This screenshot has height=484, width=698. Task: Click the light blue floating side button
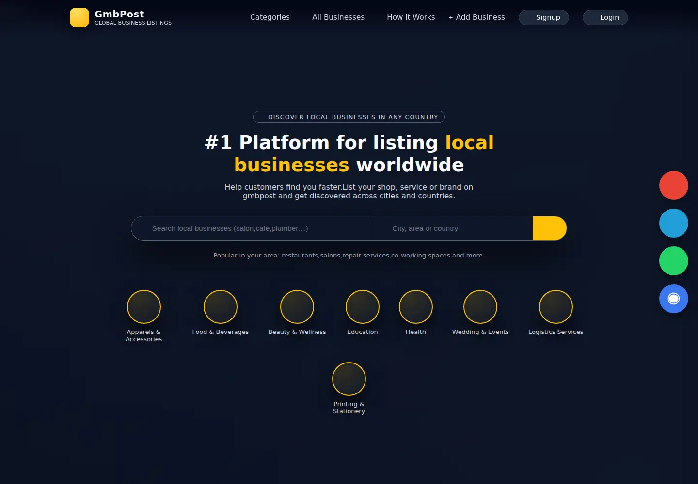click(674, 223)
